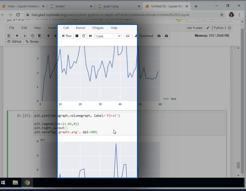Click the 'first' legend entry in upper plot
The image size is (246, 191).
point(170,99)
